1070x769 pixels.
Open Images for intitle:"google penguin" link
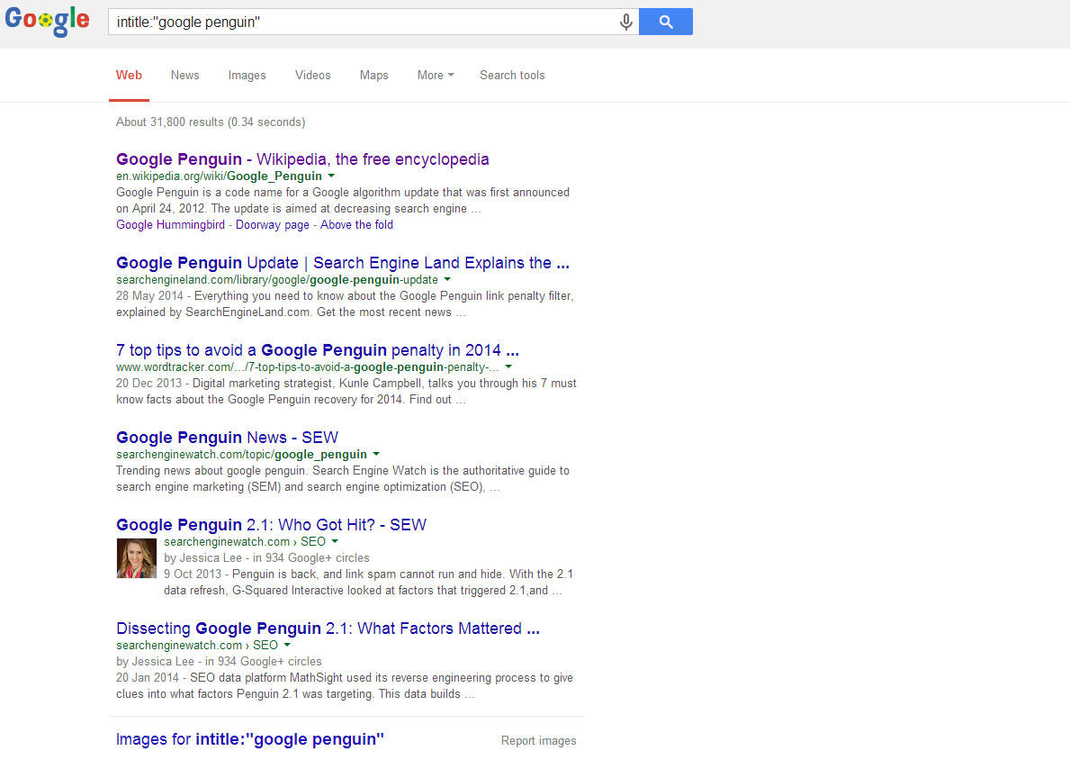(250, 739)
